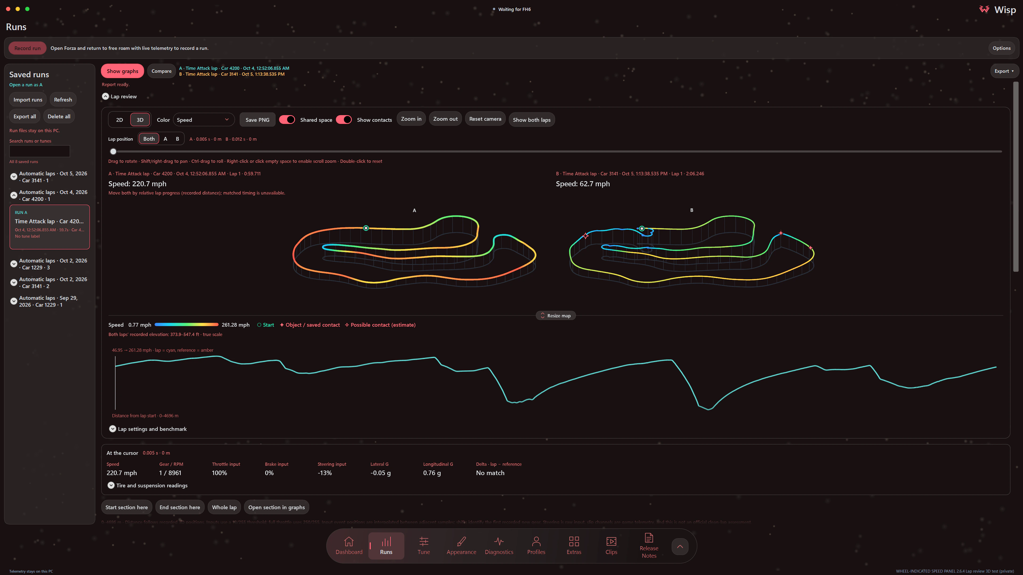Open the Diagnostics section
Image resolution: width=1023 pixels, height=575 pixels.
(499, 546)
